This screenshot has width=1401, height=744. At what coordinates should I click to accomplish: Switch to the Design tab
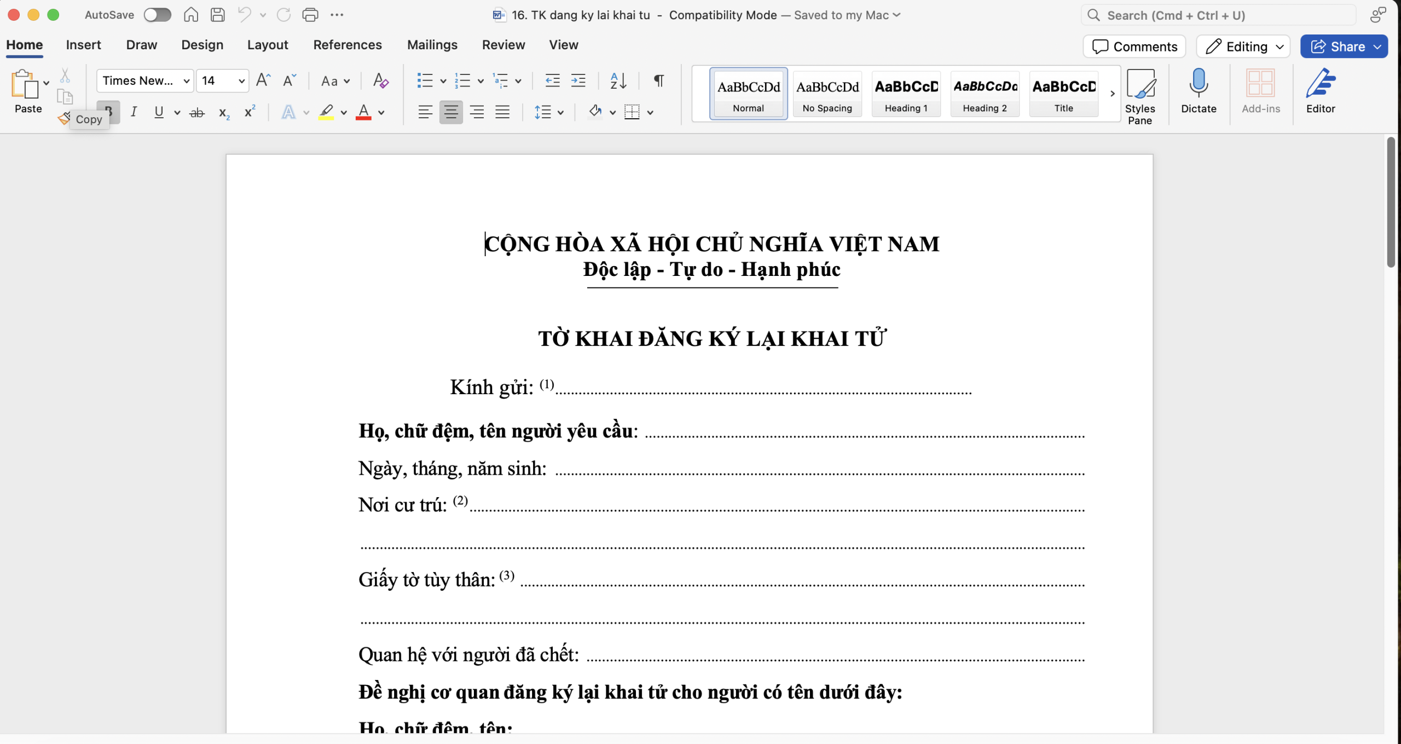[x=202, y=45]
